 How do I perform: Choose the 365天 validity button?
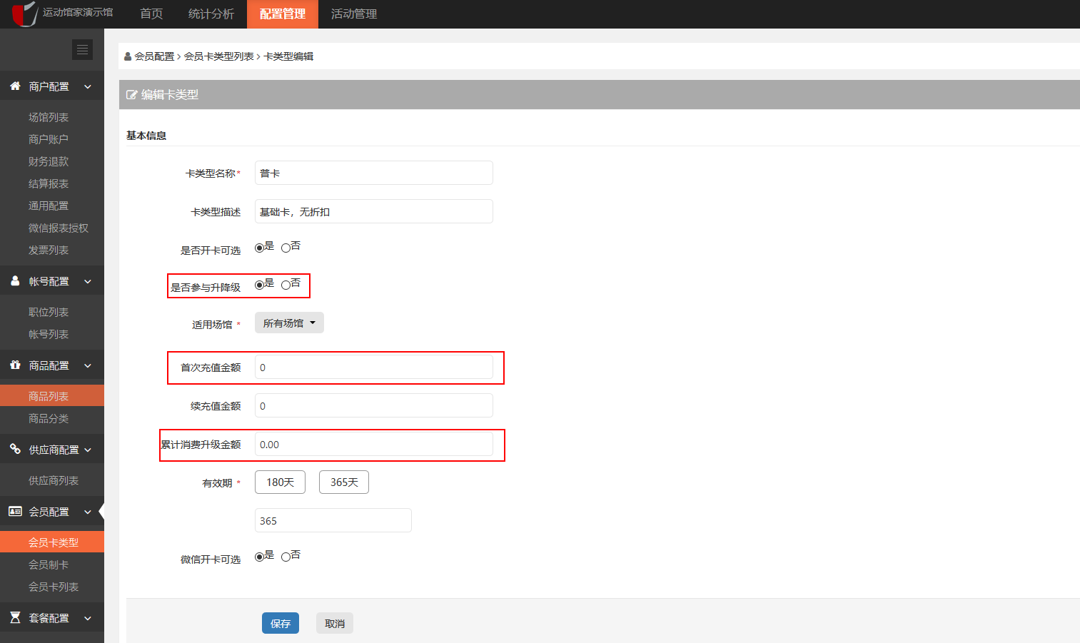pos(344,482)
